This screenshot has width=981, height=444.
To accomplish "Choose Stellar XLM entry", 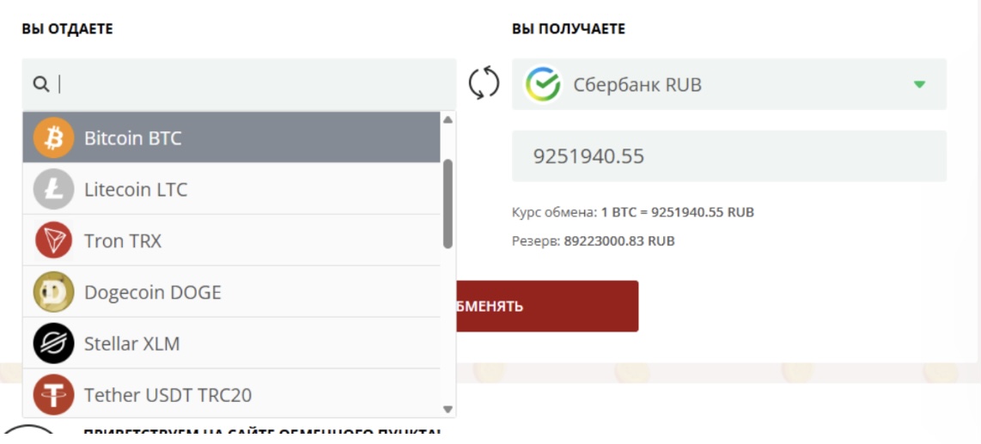I will (x=231, y=344).
